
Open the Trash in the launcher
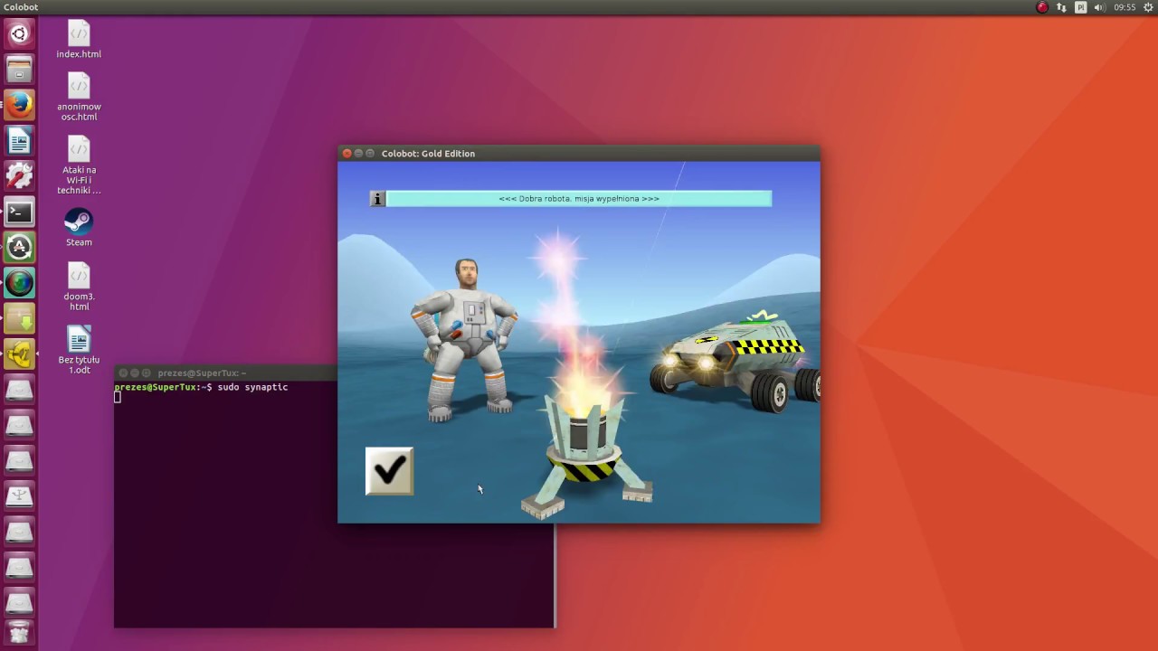19,632
